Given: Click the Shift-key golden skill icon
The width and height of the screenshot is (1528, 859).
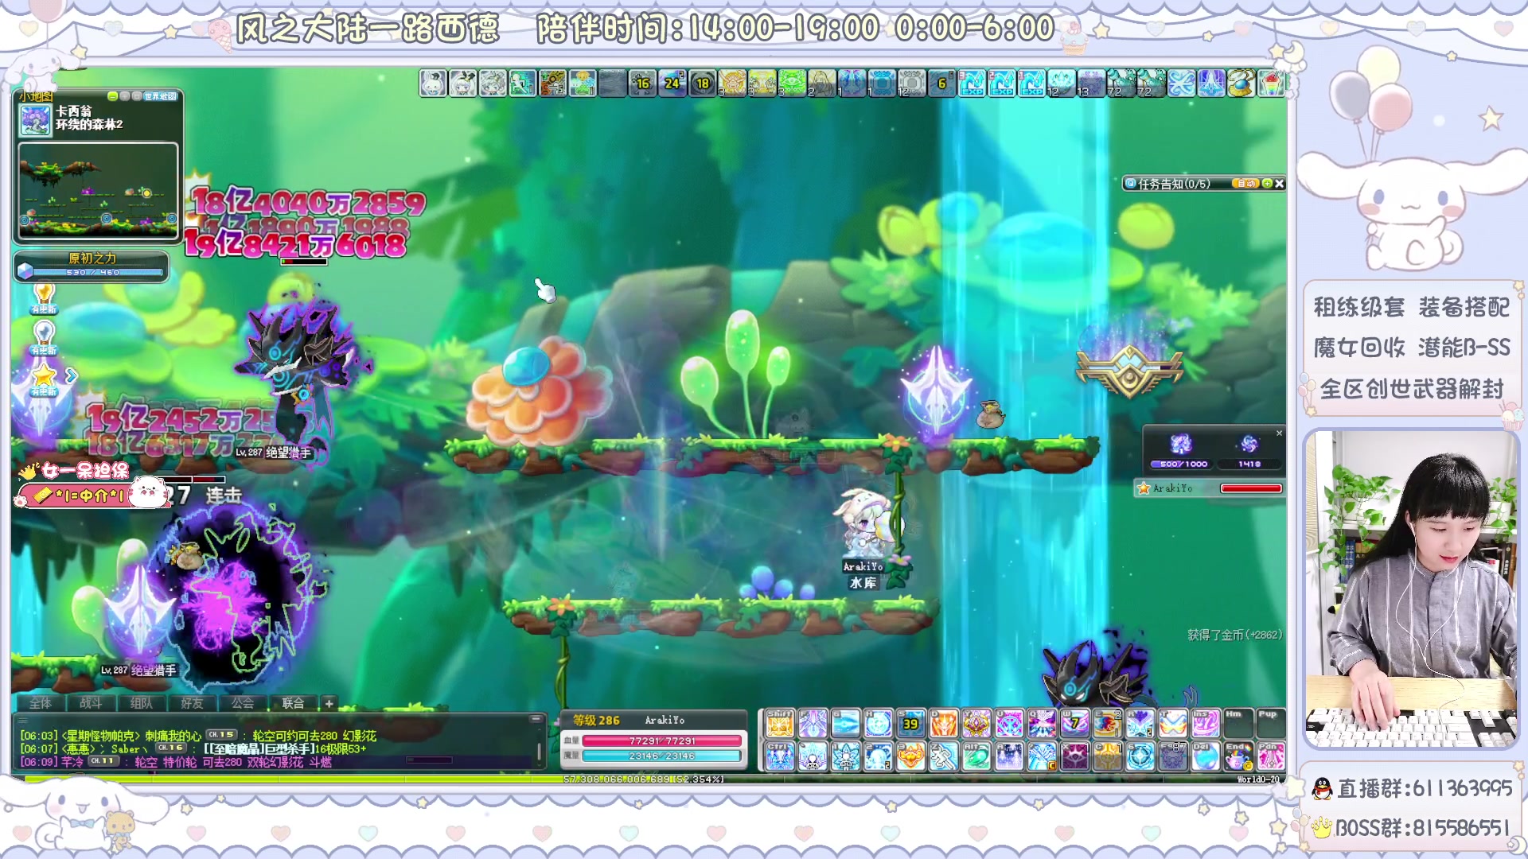Looking at the screenshot, I should tap(780, 723).
